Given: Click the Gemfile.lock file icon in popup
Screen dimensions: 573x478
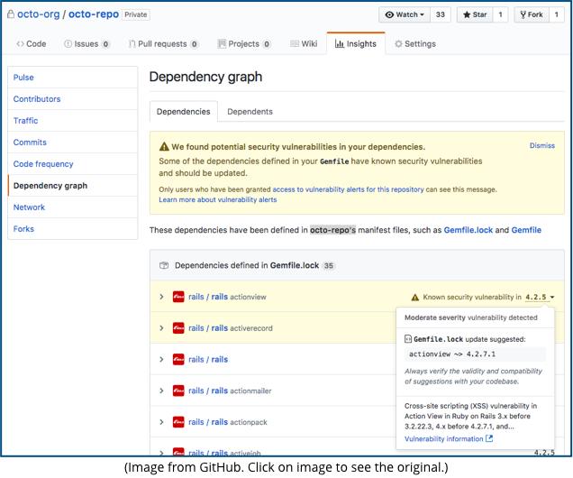Looking at the screenshot, I should [408, 339].
